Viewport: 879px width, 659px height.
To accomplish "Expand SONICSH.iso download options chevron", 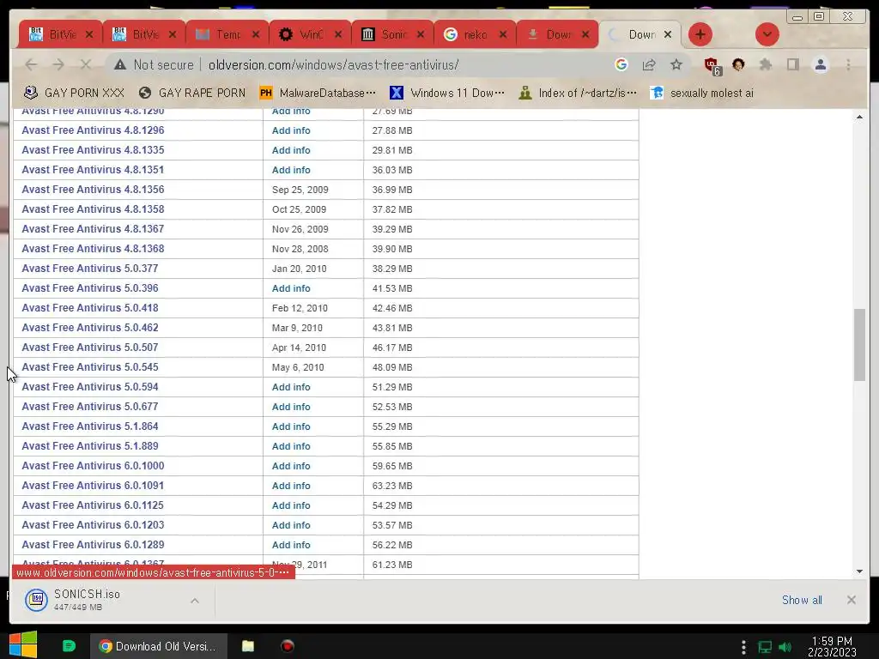I will (195, 600).
